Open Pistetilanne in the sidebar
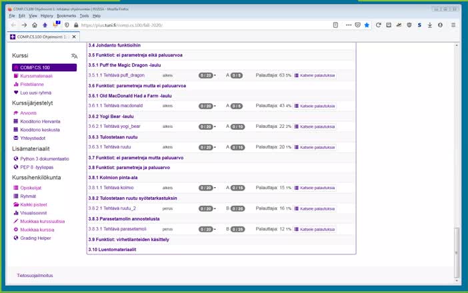468x293 pixels. (x=31, y=85)
